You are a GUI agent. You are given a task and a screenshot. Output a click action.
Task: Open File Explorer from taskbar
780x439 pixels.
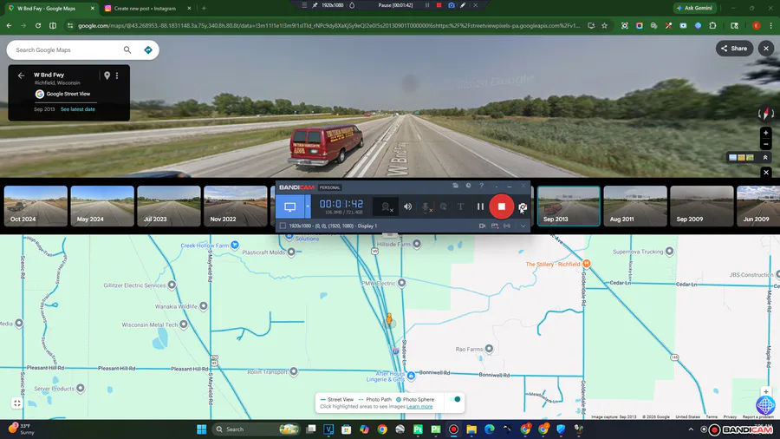(471, 429)
